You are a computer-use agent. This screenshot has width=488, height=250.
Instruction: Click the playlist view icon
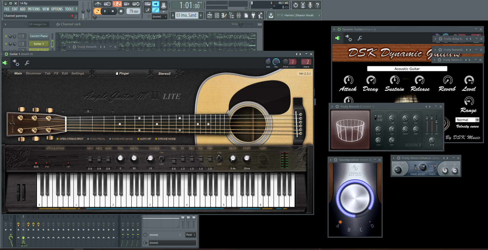(x=209, y=16)
